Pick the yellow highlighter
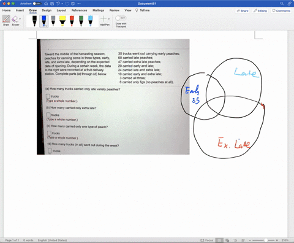Image resolution: width=294 pixels, height=243 pixels. 62,21
